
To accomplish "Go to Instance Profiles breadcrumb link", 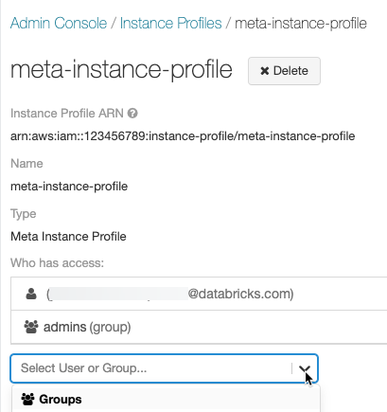I will 171,24.
